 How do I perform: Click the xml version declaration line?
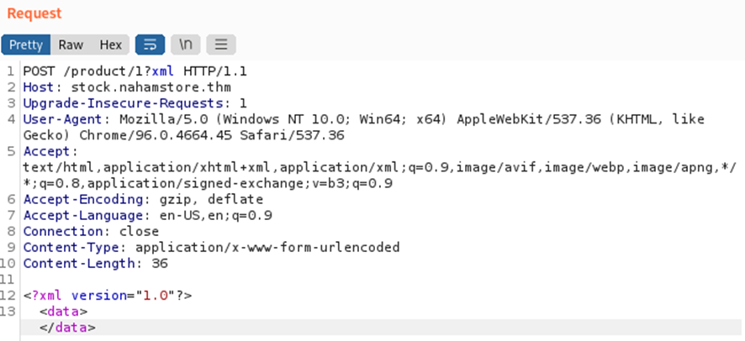pyautogui.click(x=108, y=295)
